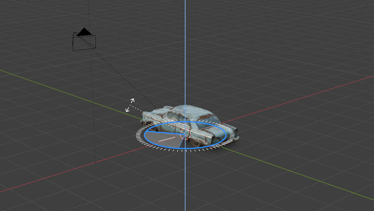Click the black triangle atop the camera
This screenshot has width=374, height=211.
point(84,32)
